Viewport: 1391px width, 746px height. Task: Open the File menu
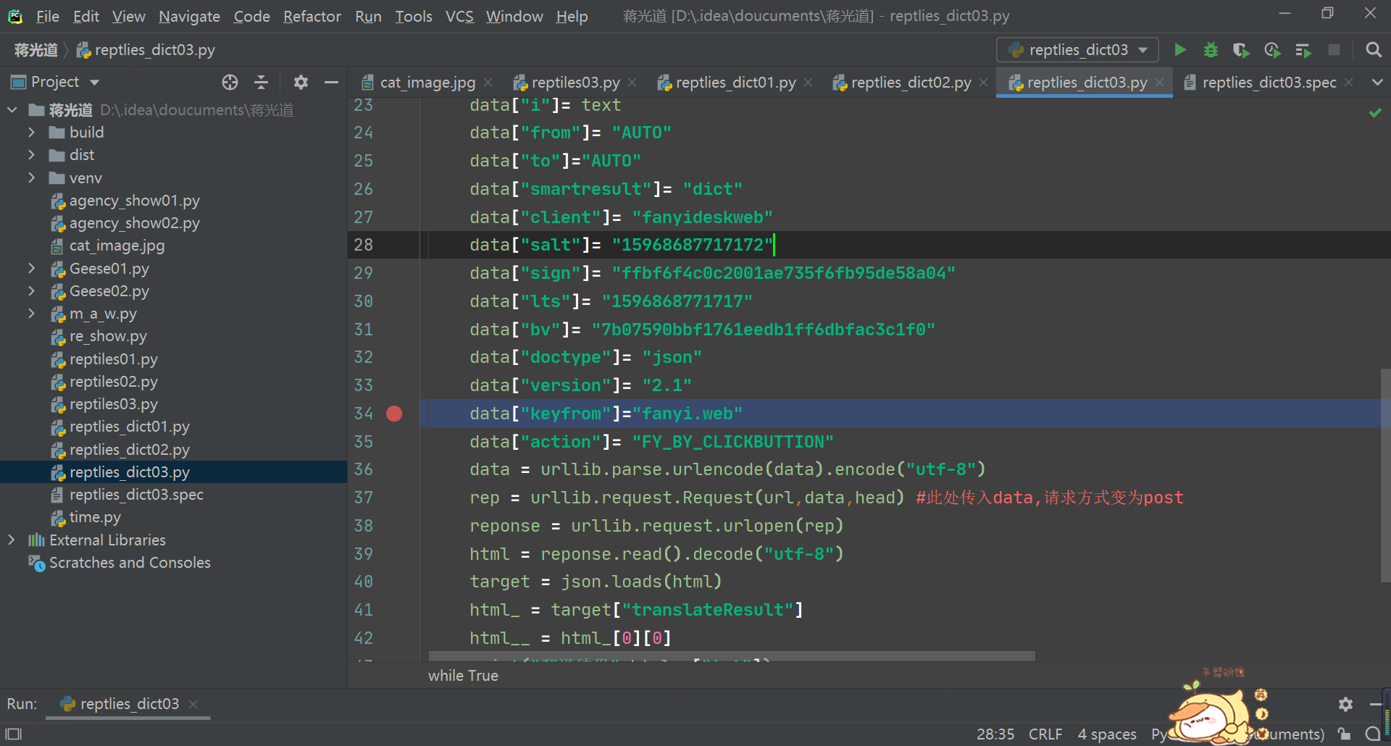tap(48, 16)
